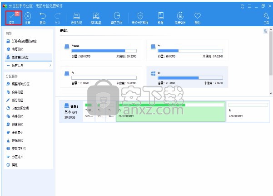Click the scroll up arrow in partition list
This screenshot has width=273, height=196.
[x=271, y=30]
